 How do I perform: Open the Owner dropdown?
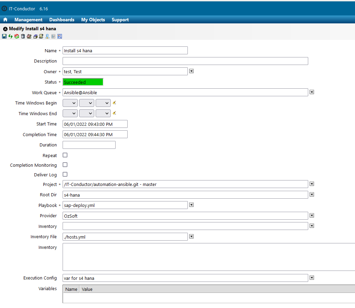tap(191, 71)
